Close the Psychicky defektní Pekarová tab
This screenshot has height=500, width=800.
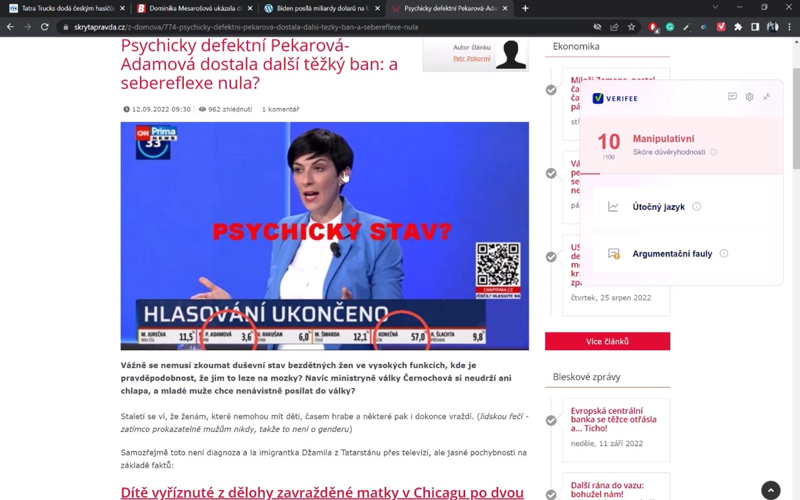pos(505,8)
